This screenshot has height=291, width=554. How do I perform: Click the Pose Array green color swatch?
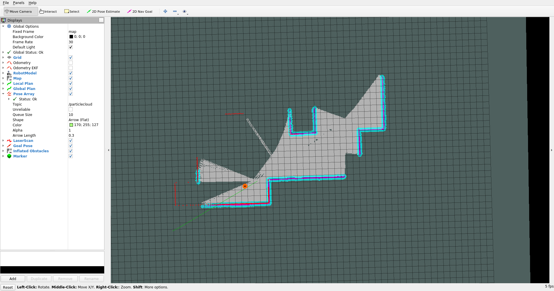click(71, 125)
